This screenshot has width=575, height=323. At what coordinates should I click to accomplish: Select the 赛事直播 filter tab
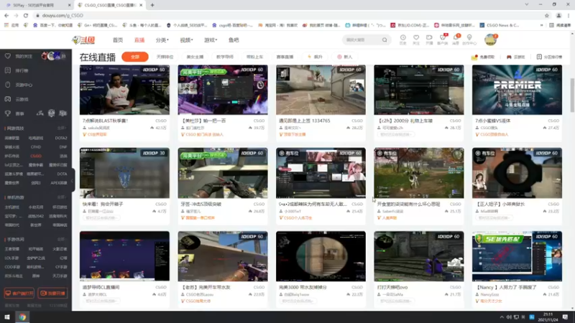pos(285,57)
